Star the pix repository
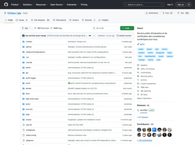 click(x=183, y=13)
